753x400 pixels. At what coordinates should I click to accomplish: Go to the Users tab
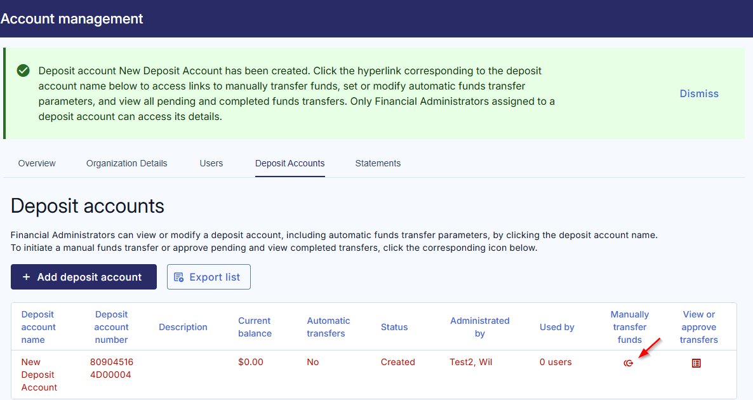[211, 163]
